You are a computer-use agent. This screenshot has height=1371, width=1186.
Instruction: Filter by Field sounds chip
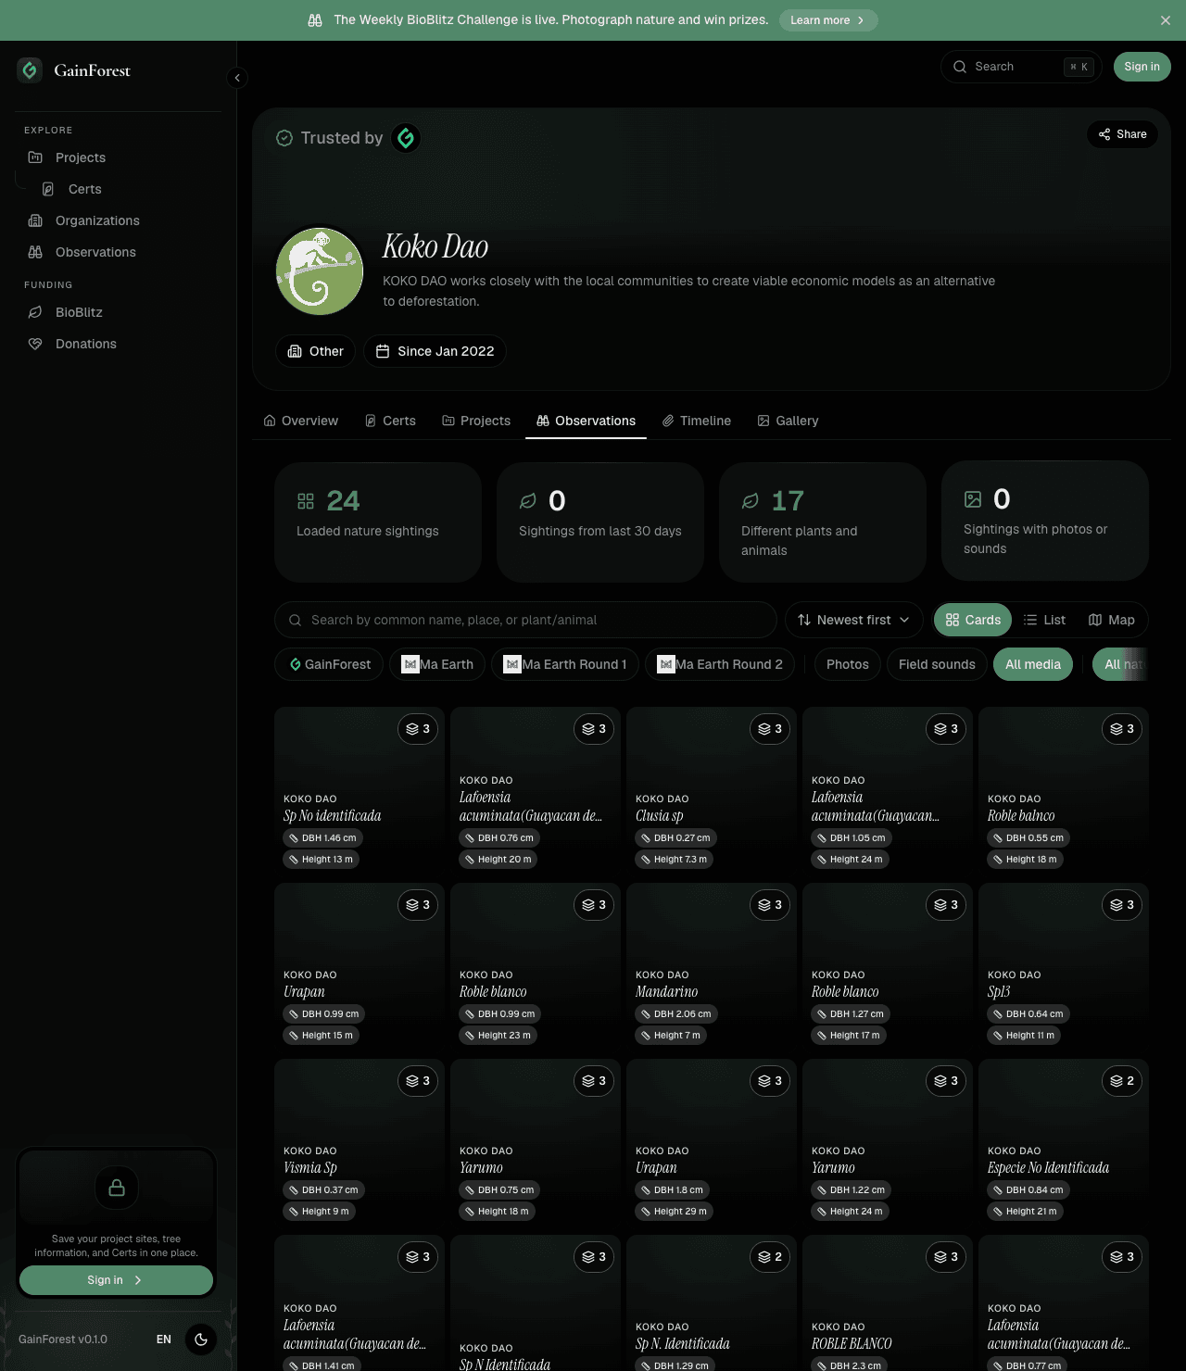click(x=937, y=664)
